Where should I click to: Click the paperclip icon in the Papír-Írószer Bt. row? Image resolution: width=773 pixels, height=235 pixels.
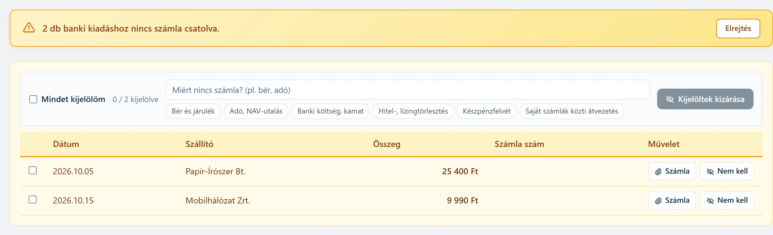(x=658, y=172)
